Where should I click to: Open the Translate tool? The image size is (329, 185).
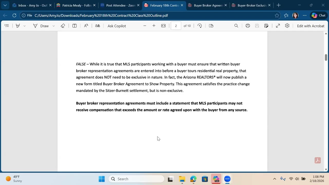click(97, 26)
